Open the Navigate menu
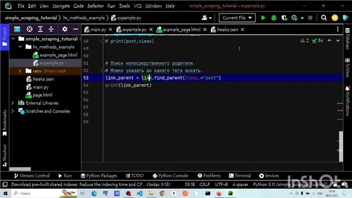This screenshot has width=352, height=198. [61, 6]
